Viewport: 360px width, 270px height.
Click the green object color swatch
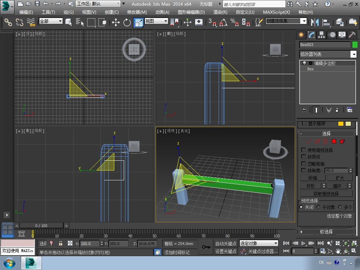point(355,45)
